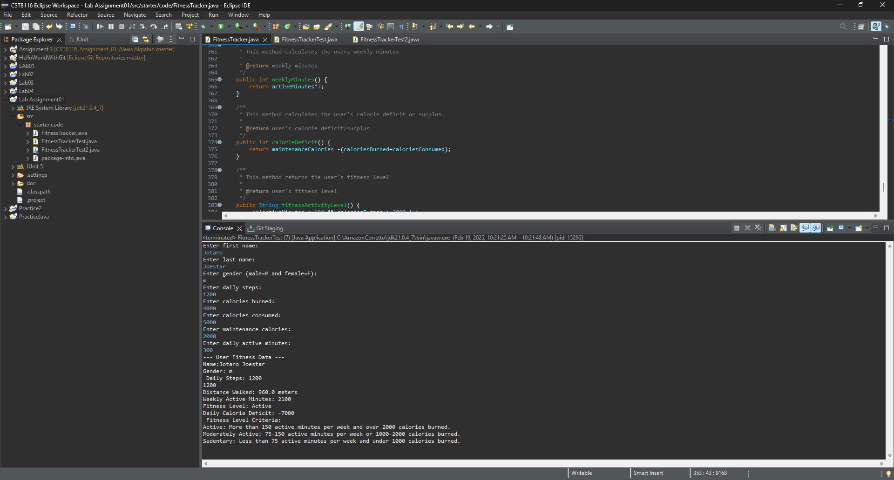
Task: Open the Run button dropdown arrow
Action: [x=229, y=27]
